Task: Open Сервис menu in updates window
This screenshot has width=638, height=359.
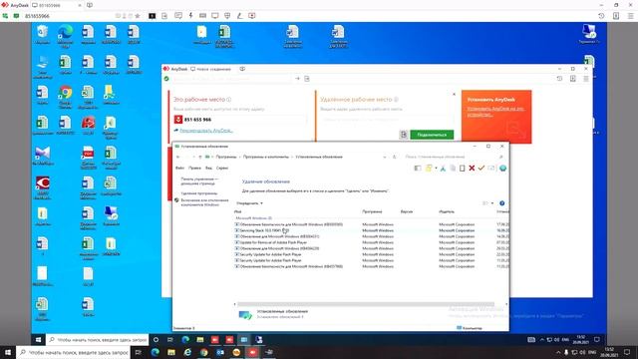Action: click(222, 168)
